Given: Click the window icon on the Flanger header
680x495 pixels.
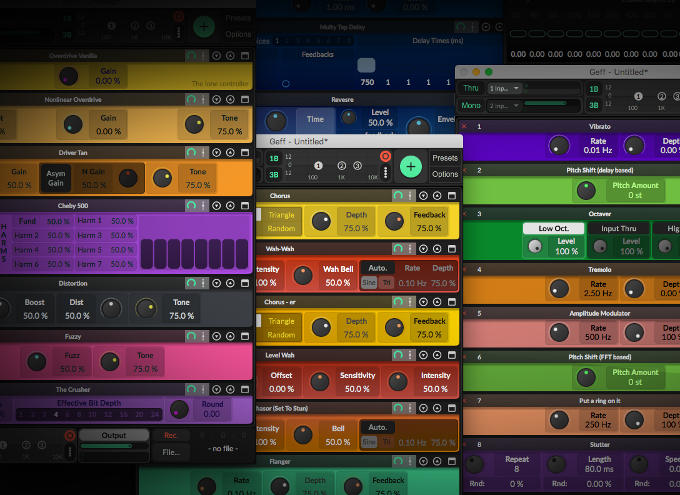Looking at the screenshot, I should (451, 461).
